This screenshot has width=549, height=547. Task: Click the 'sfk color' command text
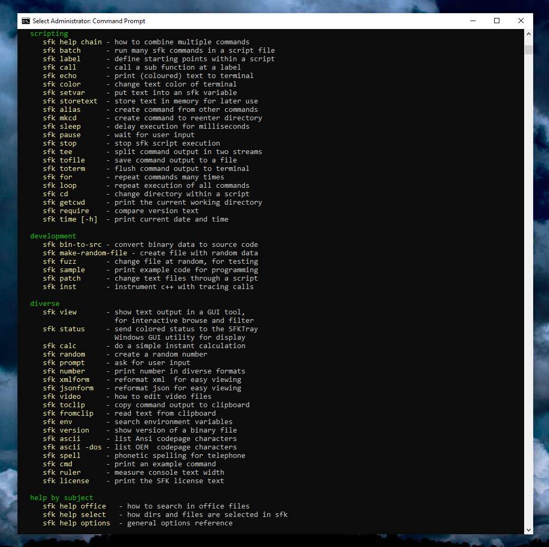coord(62,84)
